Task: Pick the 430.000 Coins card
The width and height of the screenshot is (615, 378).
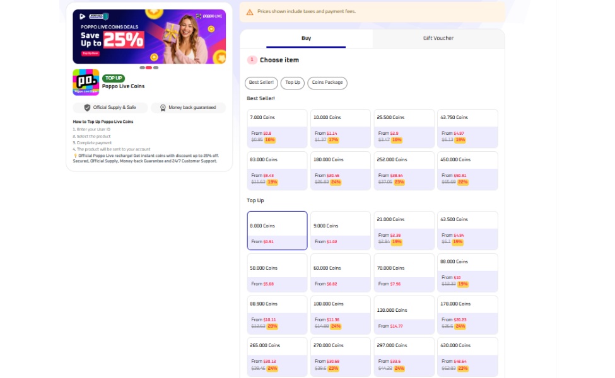Action: click(x=467, y=357)
